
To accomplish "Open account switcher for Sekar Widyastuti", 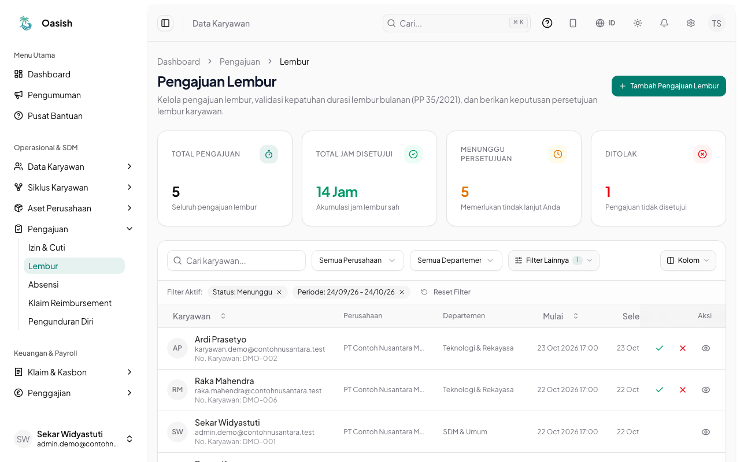I will [74, 439].
